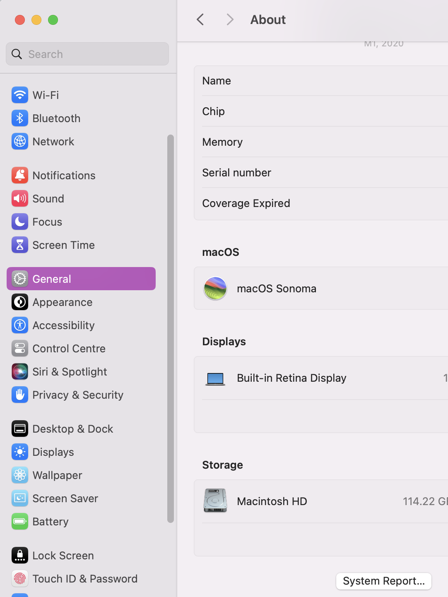448x597 pixels.
Task: Click the About page title
Action: tap(268, 19)
